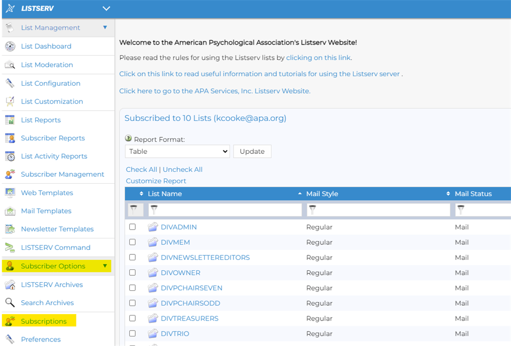511x346 pixels.
Task: Click the DIVADMIN list folder icon
Action: pos(153,227)
